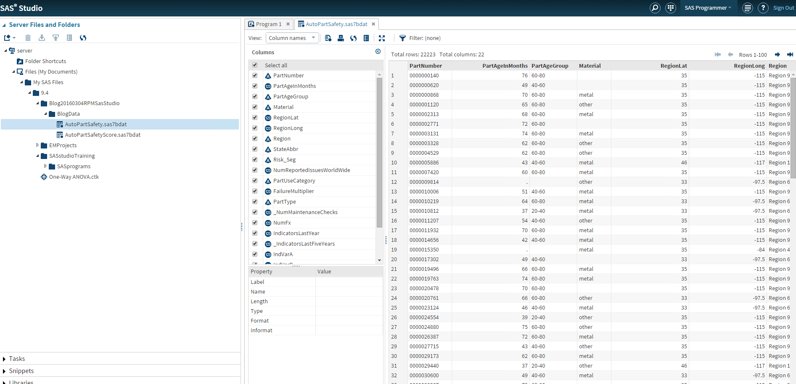The image size is (796, 384).
Task: Expand the EMProjects folder
Action: coord(37,145)
